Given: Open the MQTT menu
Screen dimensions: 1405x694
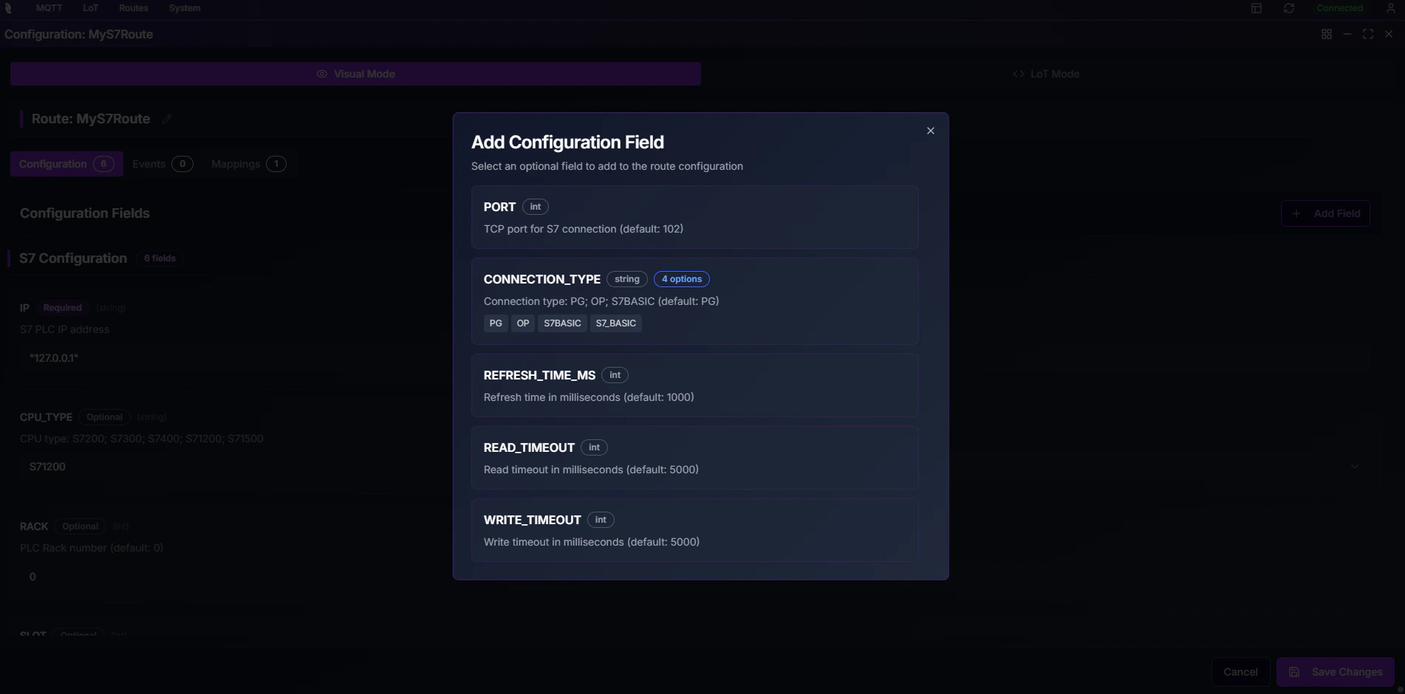Looking at the screenshot, I should click(47, 7).
